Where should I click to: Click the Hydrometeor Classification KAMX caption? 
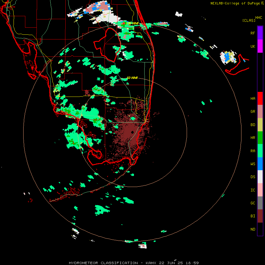(x=134, y=263)
